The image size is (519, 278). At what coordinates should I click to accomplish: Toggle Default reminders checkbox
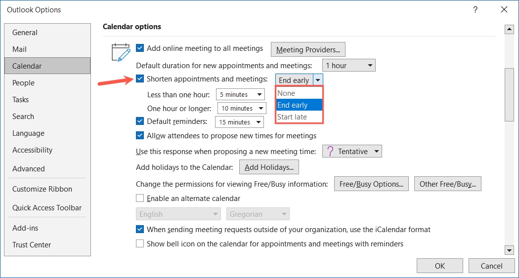[x=140, y=121]
